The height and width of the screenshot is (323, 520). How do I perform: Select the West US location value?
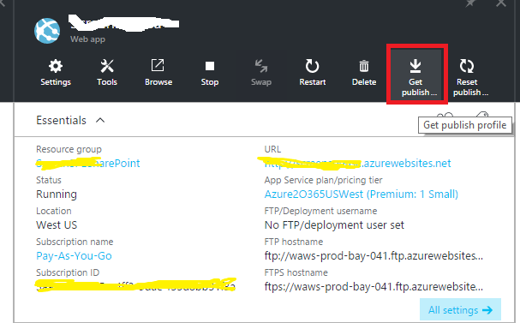[x=57, y=224]
